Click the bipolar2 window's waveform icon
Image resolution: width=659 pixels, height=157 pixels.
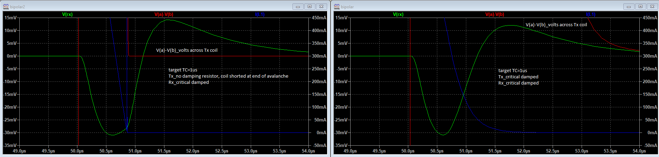pyautogui.click(x=6, y=7)
